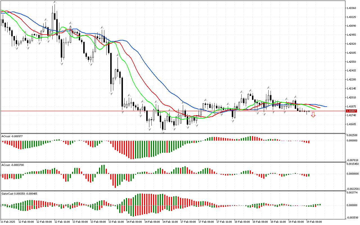Viewport: 360px width, 225px height.
Task: Select the 14 Feb 16:00 time label
Action: (x=170, y=222)
